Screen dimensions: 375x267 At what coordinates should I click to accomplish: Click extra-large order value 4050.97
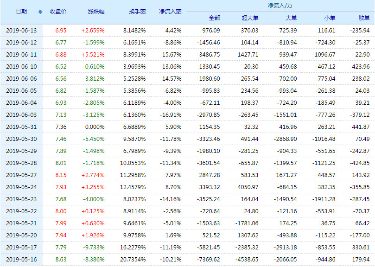pyautogui.click(x=248, y=187)
